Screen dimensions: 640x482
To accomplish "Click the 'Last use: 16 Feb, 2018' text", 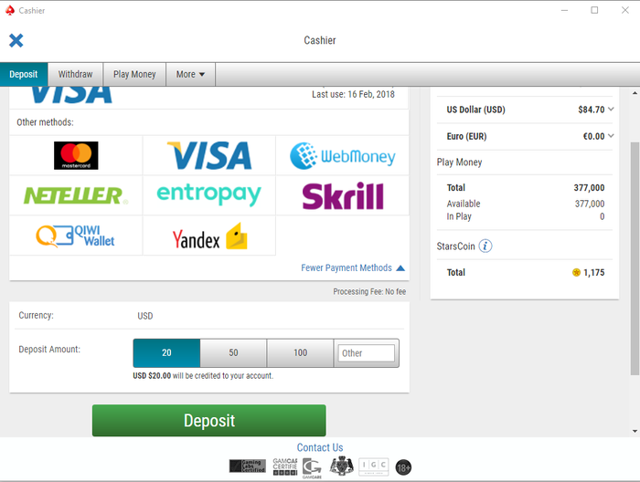I will point(353,94).
